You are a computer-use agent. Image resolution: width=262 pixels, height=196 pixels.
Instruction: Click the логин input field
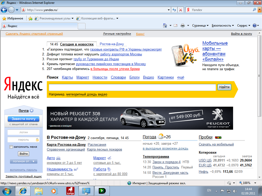click(x=24, y=132)
